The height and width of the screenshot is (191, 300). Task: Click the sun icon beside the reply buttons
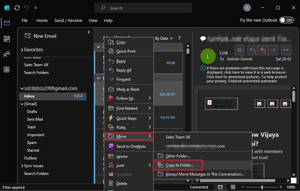click(239, 50)
